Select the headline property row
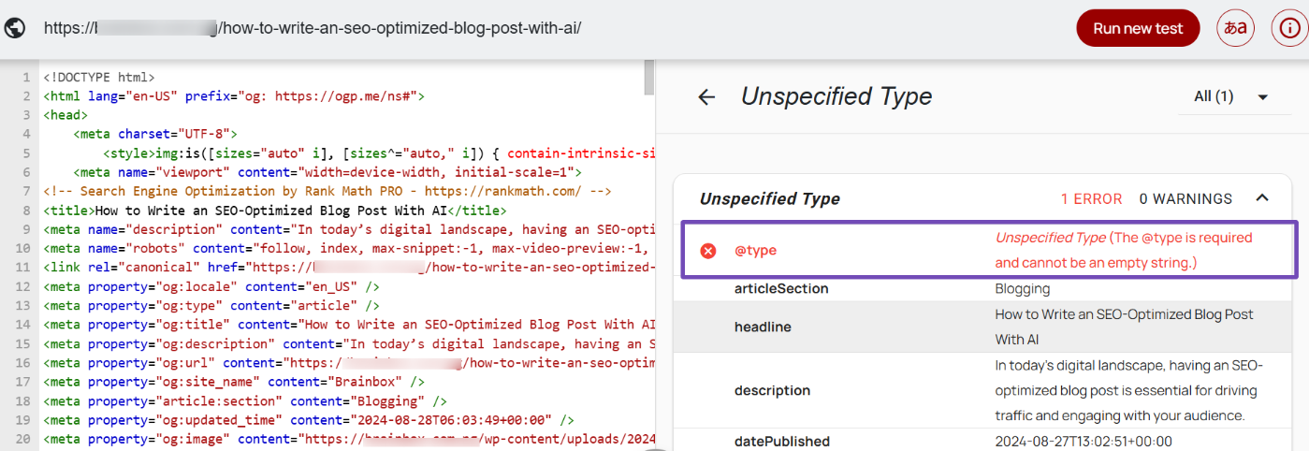This screenshot has height=451, width=1309. (982, 327)
